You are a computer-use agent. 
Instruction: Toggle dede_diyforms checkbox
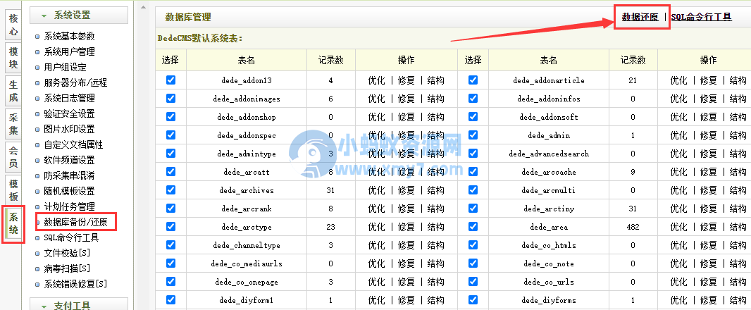(473, 300)
